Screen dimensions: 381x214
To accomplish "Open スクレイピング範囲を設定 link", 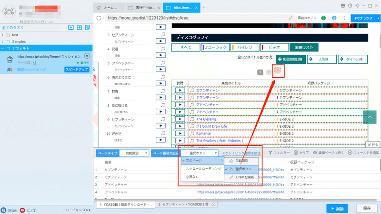I will click(x=241, y=153).
